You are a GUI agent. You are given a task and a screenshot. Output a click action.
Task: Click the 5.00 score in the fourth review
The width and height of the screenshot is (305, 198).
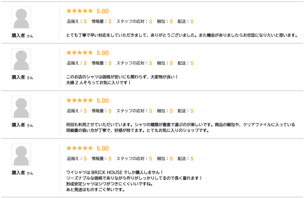pos(102,149)
